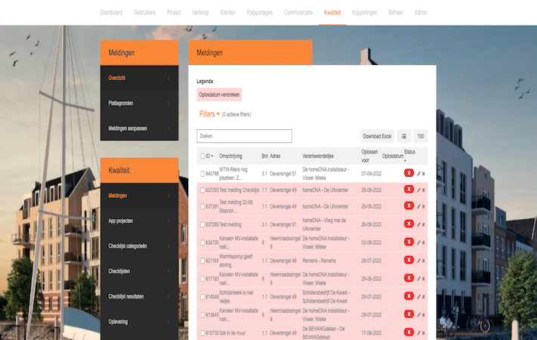Change rows-per-page with the 100 button

[x=421, y=136]
